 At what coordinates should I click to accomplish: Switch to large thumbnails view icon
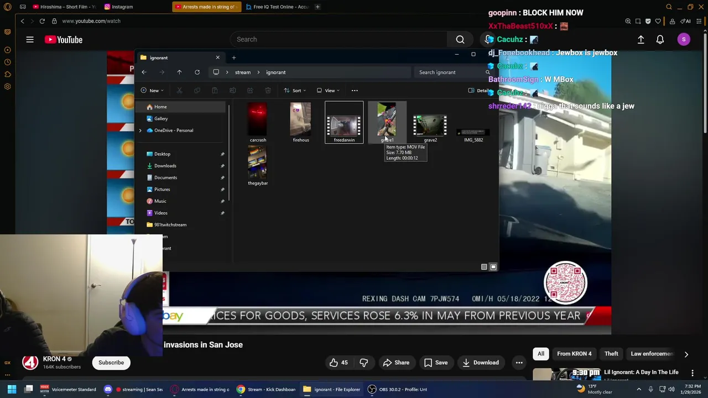(x=493, y=267)
